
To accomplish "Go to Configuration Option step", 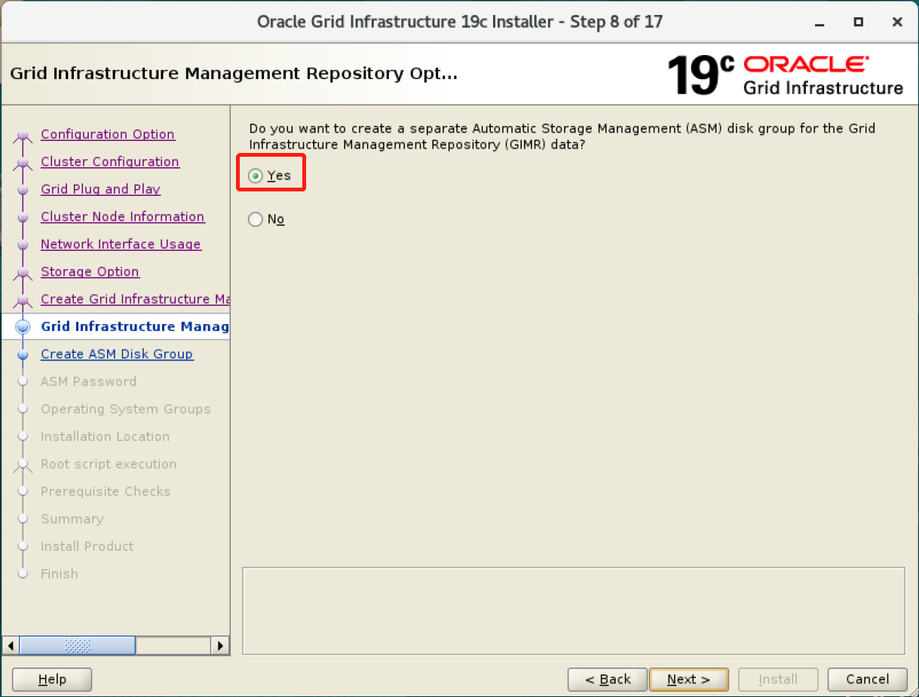I will click(x=108, y=134).
